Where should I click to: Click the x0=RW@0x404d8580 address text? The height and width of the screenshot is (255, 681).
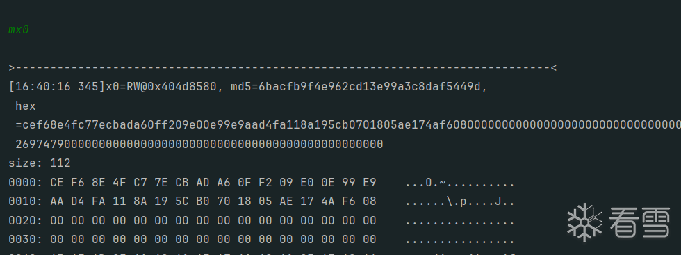tap(161, 87)
